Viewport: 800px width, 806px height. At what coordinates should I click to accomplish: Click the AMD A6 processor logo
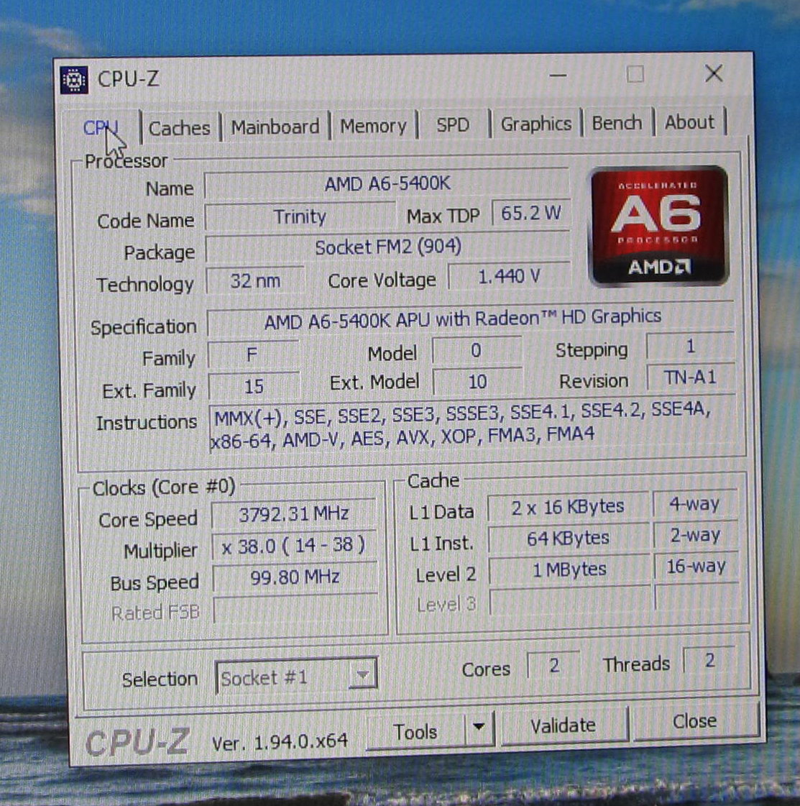(x=658, y=226)
